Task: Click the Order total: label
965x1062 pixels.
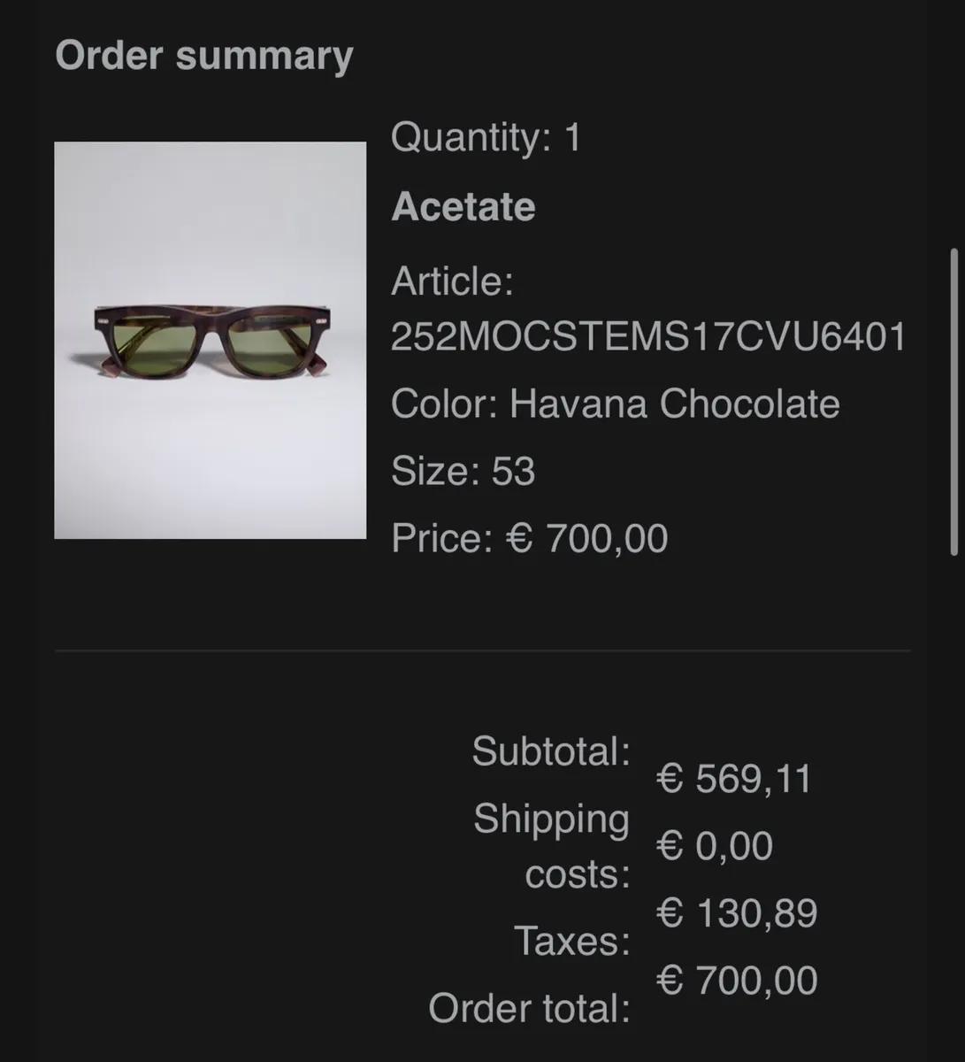Action: click(x=529, y=1008)
